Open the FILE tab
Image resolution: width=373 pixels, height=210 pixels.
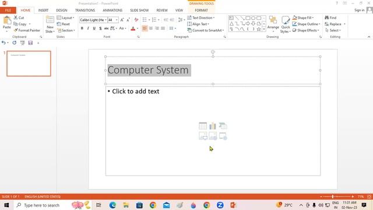pos(8,10)
